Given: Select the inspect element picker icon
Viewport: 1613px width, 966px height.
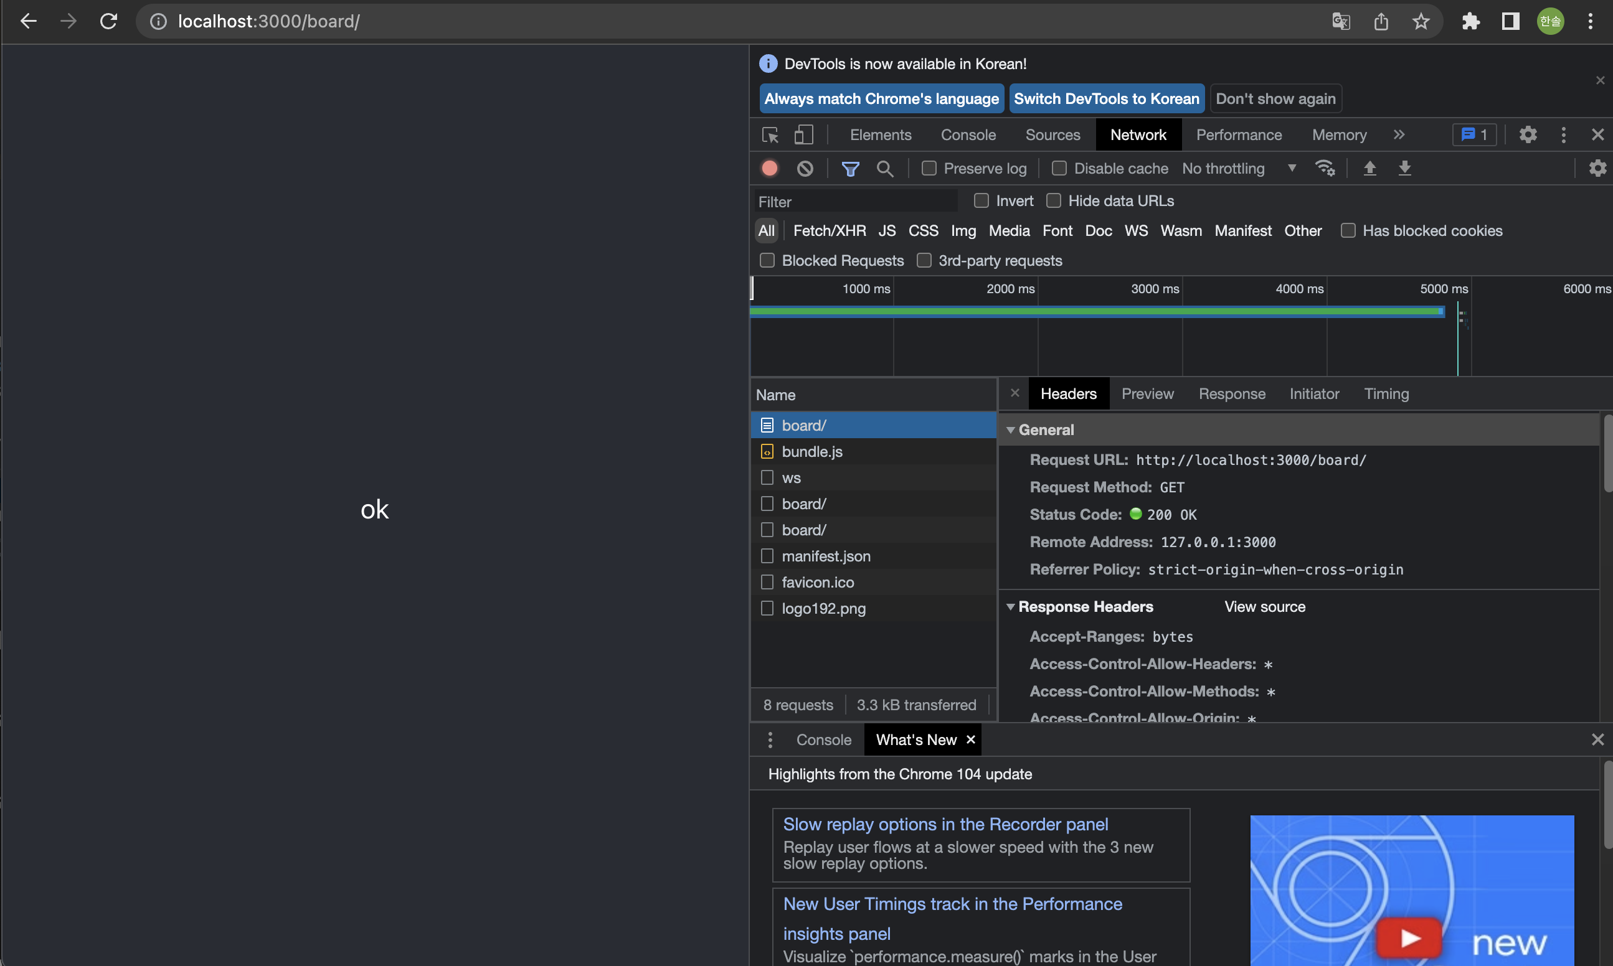Looking at the screenshot, I should click(770, 134).
